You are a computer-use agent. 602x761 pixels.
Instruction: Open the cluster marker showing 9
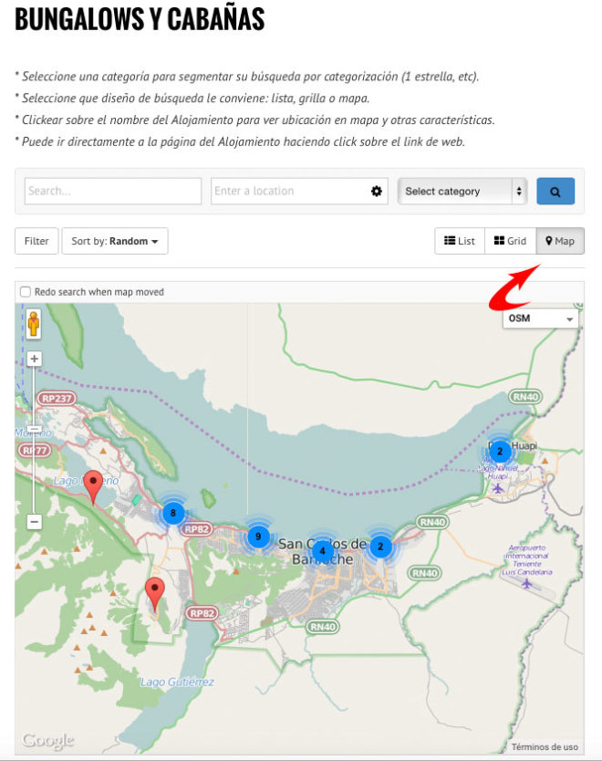258,537
